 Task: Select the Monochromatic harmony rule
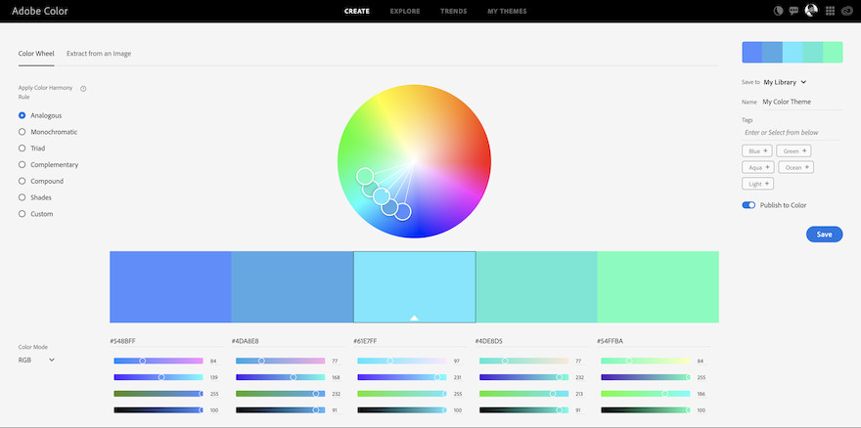click(x=23, y=132)
